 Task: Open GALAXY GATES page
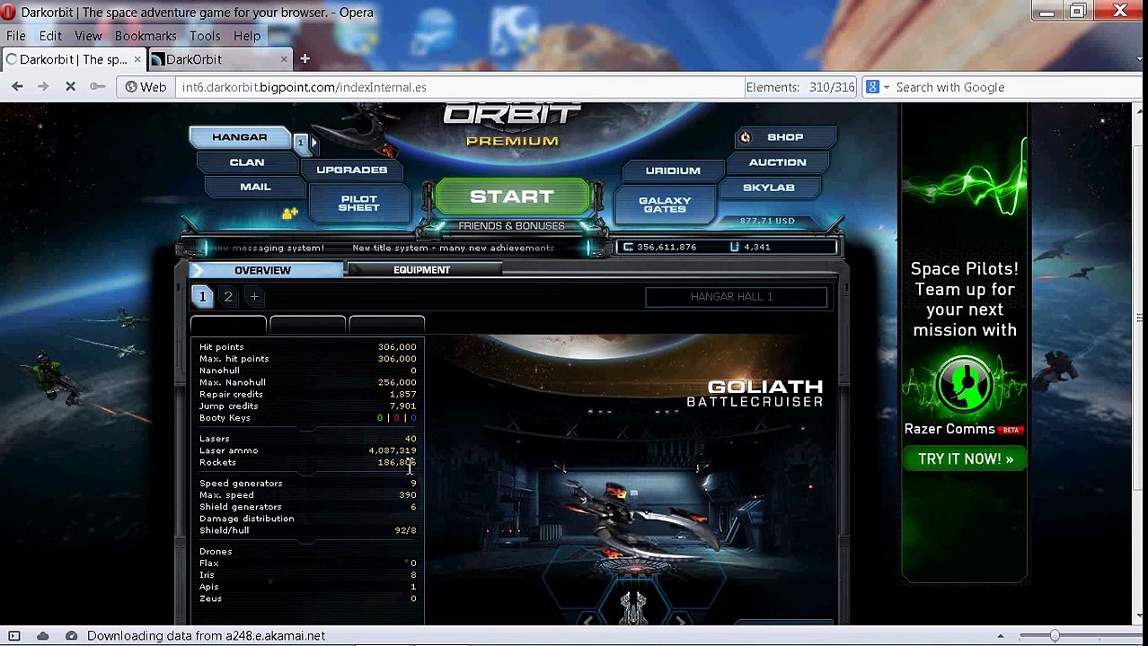[x=665, y=205]
